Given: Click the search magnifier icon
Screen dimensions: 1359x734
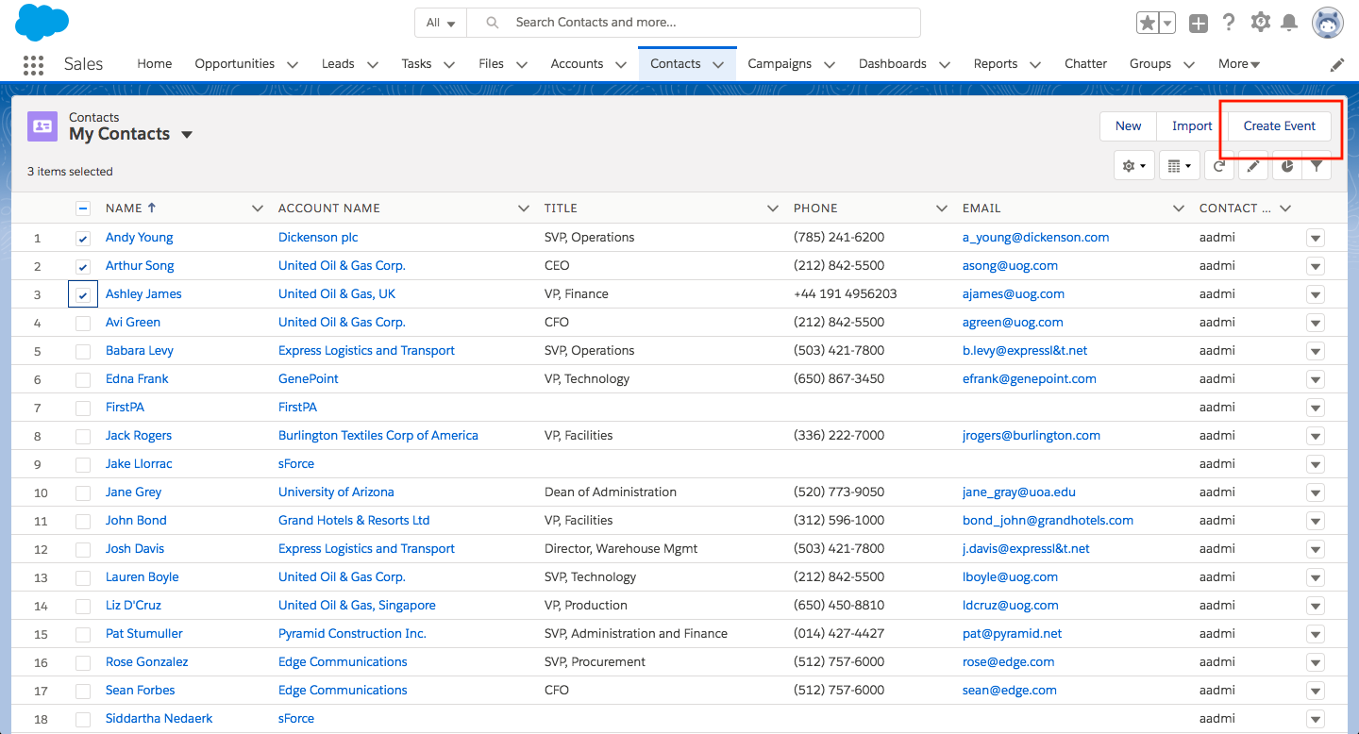Looking at the screenshot, I should tap(492, 23).
